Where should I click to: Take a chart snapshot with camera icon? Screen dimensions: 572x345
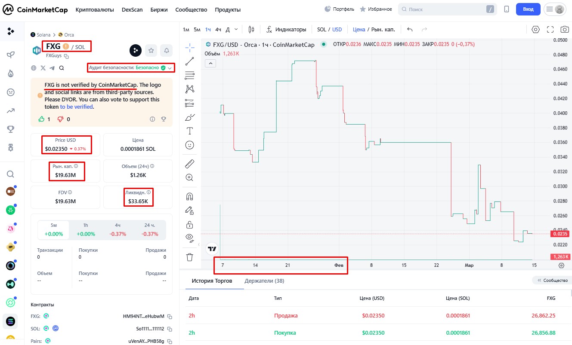[x=564, y=29]
